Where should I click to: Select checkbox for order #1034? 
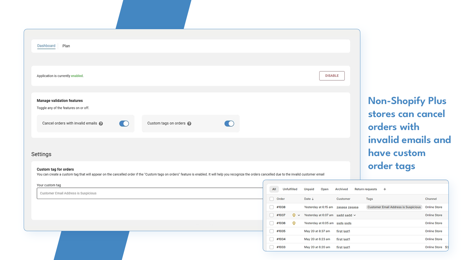tap(271, 239)
